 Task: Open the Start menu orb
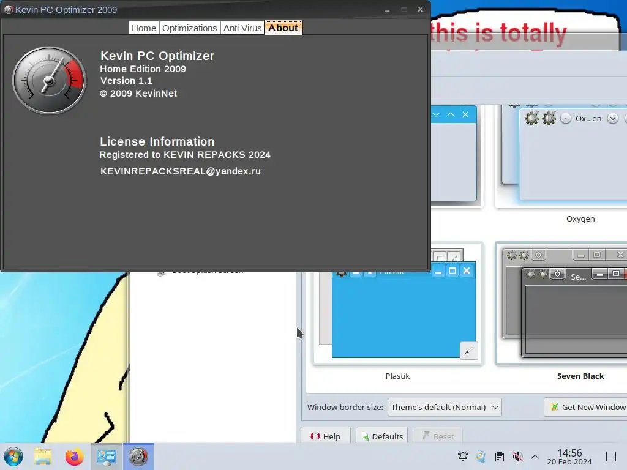click(13, 457)
